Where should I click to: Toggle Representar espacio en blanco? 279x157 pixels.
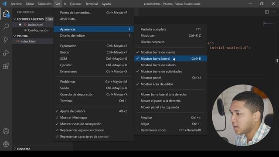[x=94, y=130]
